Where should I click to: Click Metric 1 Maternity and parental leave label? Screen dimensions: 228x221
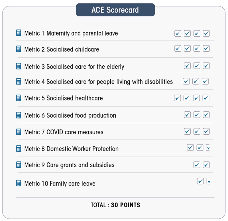pyautogui.click(x=71, y=33)
